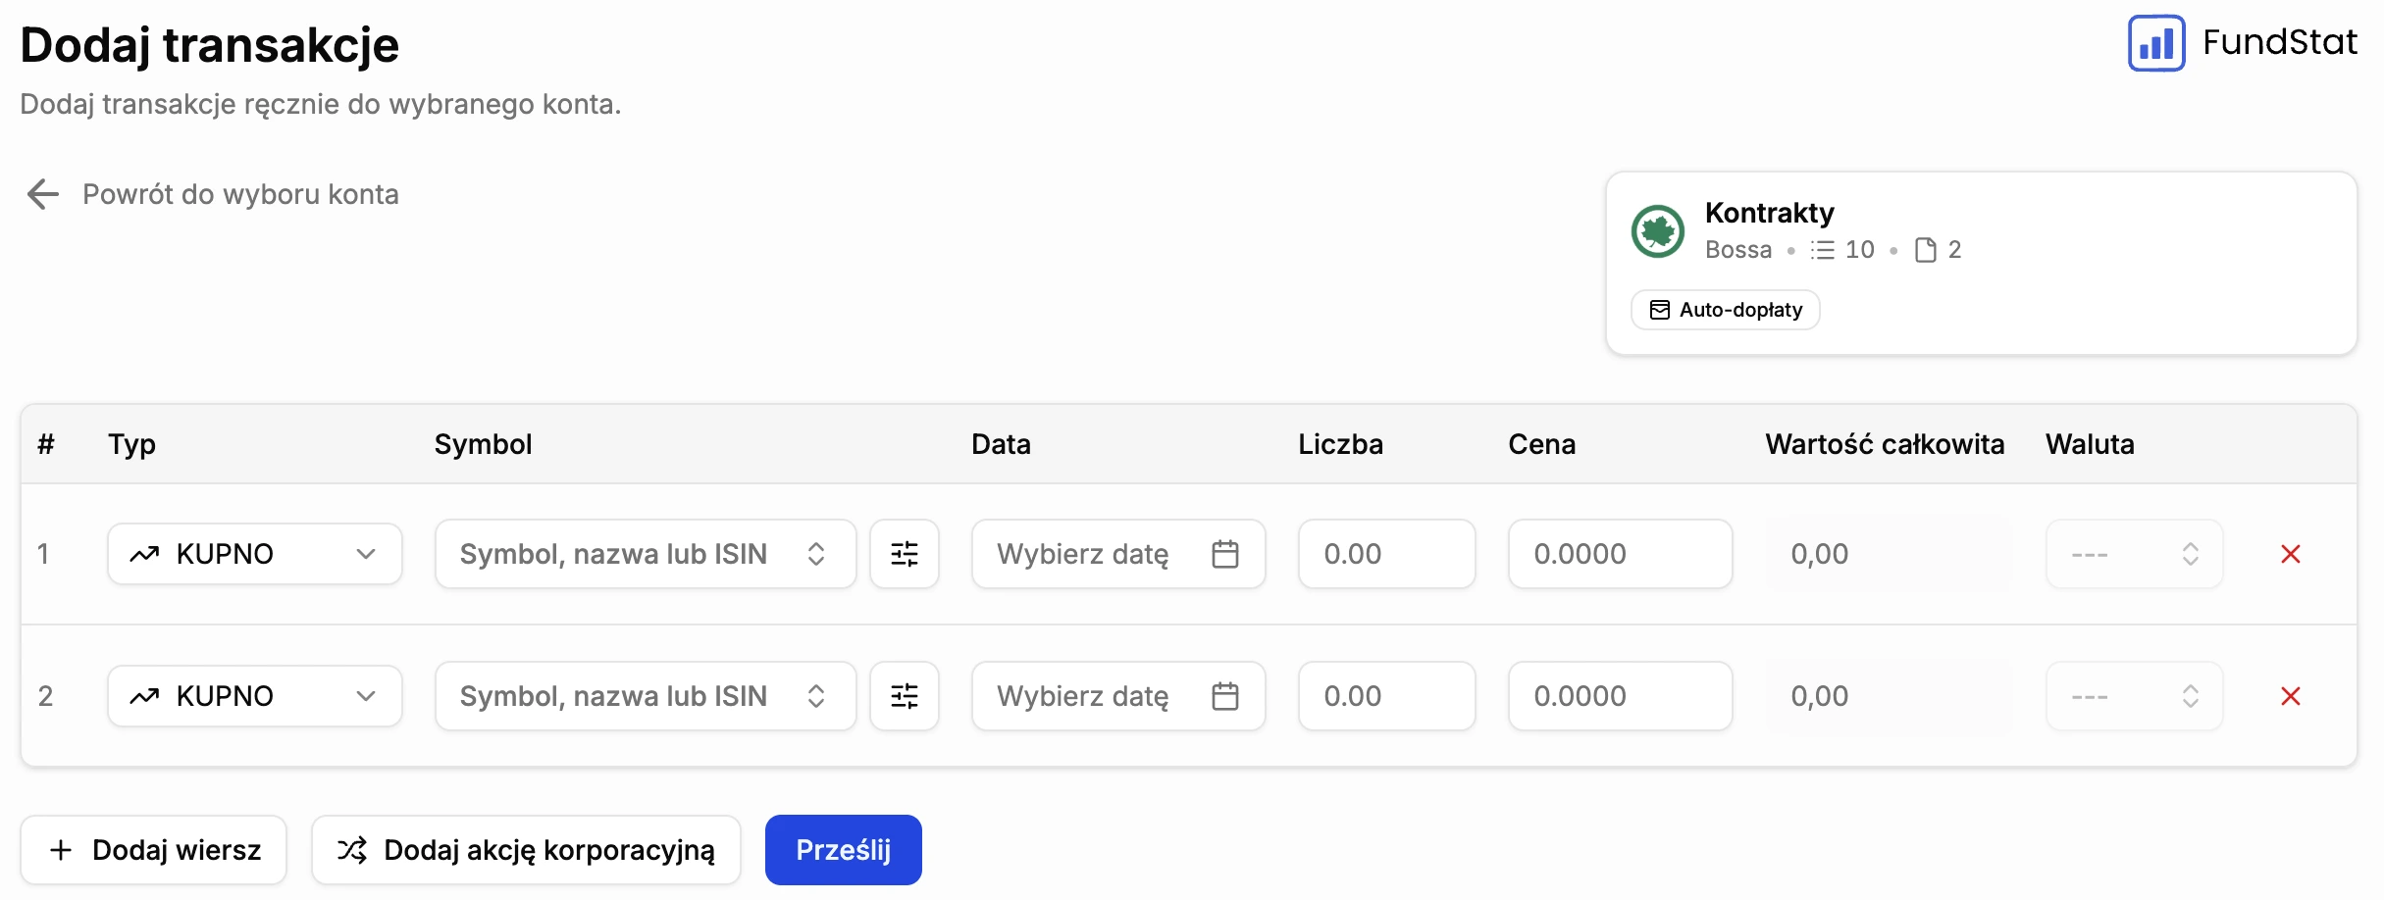Submit with the Prześlij button
The image size is (2384, 900).
[x=844, y=850]
